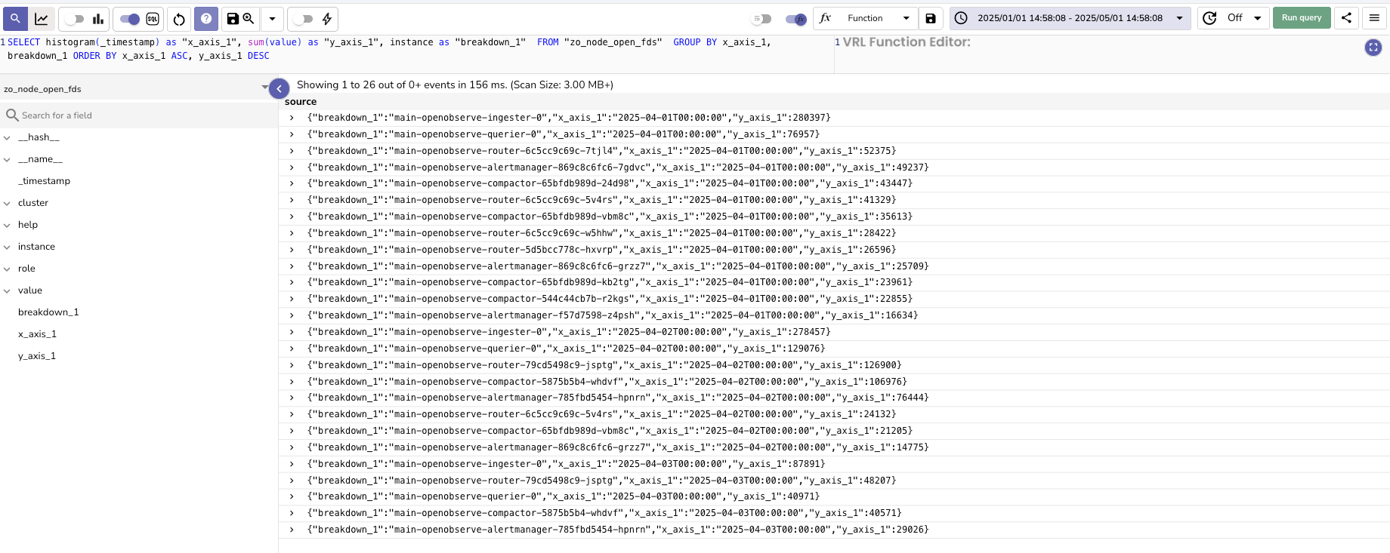The height and width of the screenshot is (553, 1390).
Task: Open the help question mark icon
Action: (206, 19)
